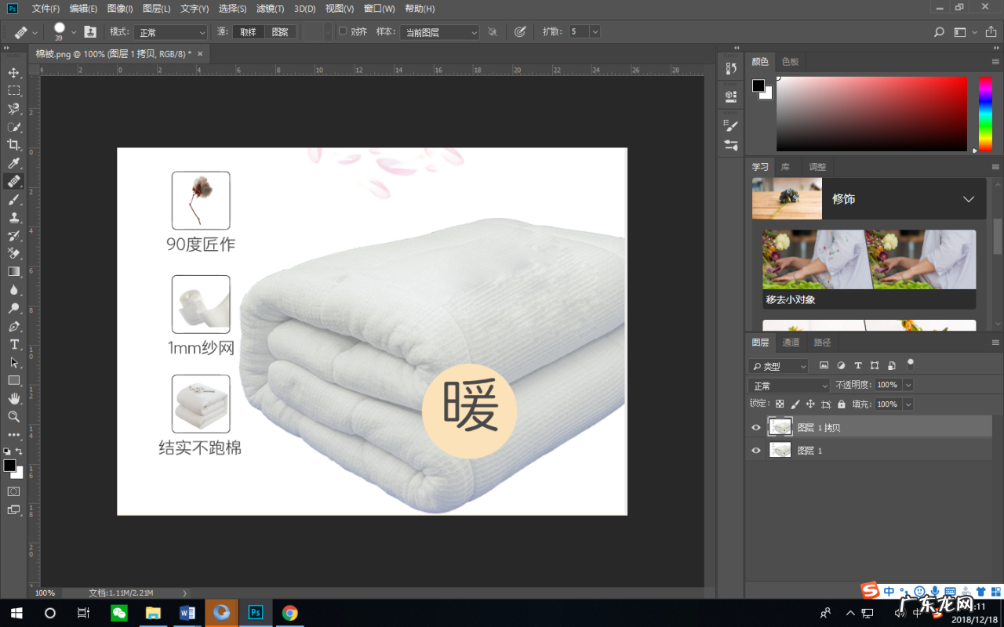Open the layer blend mode dropdown showing 正常
Viewport: 1004px width, 627px height.
[788, 385]
